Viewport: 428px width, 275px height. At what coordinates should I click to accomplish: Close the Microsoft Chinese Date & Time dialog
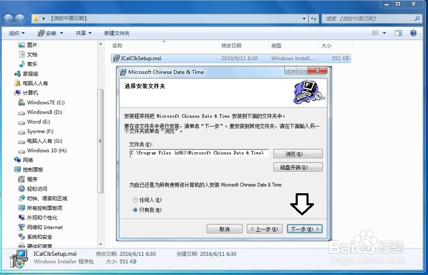click(317, 71)
